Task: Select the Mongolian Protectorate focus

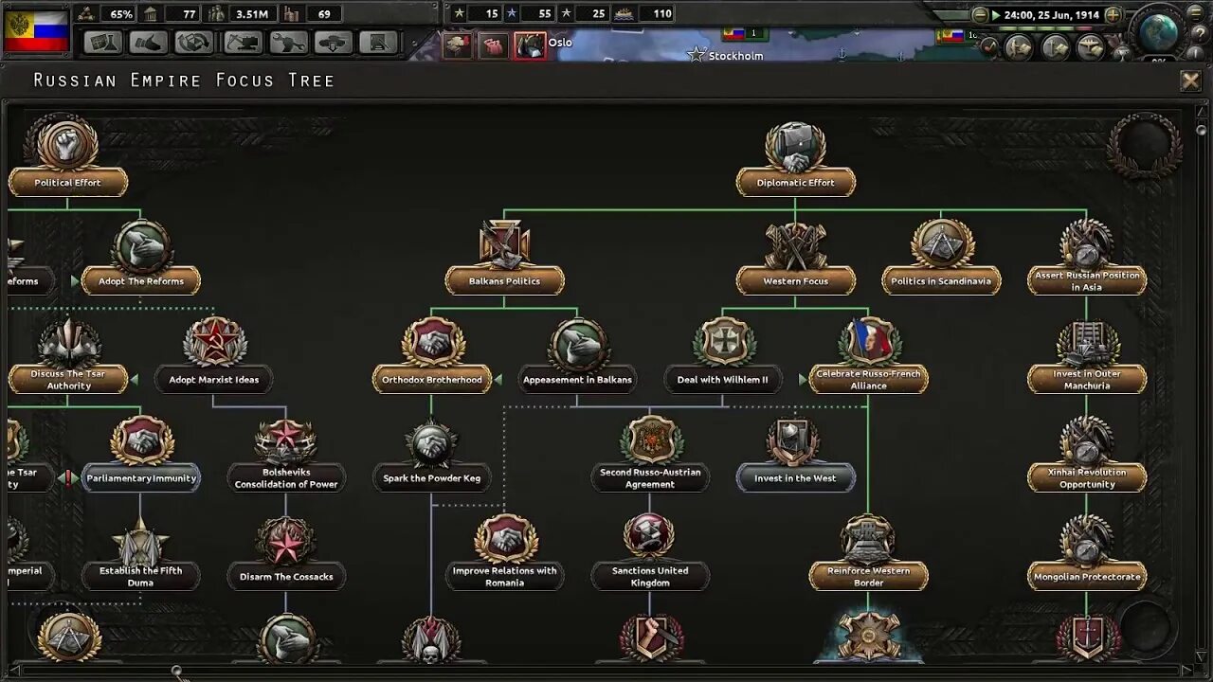Action: point(1087,553)
